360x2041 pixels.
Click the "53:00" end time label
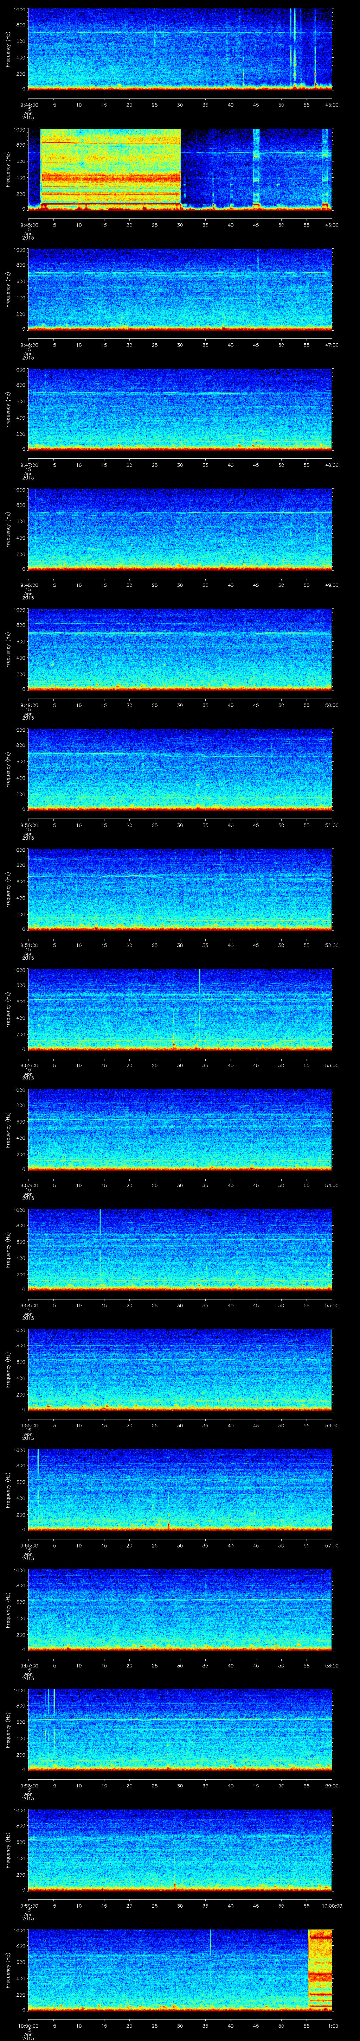(x=332, y=1065)
